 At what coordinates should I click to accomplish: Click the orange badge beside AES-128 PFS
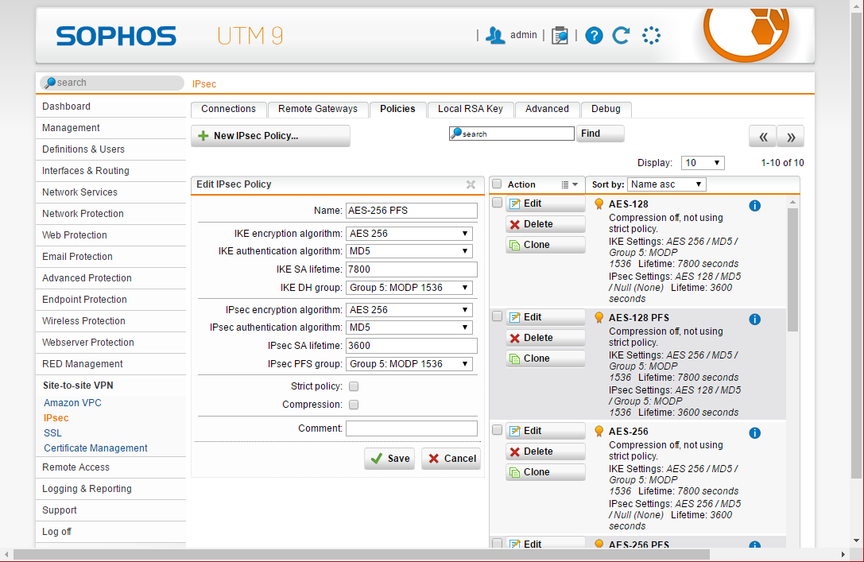(599, 317)
